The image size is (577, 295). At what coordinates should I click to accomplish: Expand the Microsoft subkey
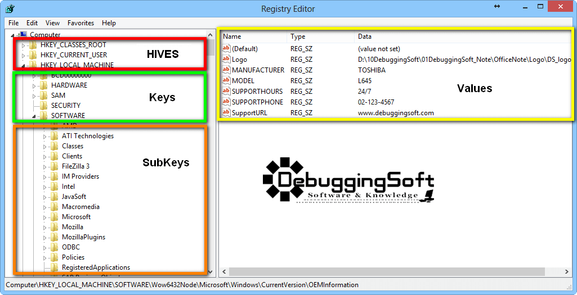(x=45, y=217)
